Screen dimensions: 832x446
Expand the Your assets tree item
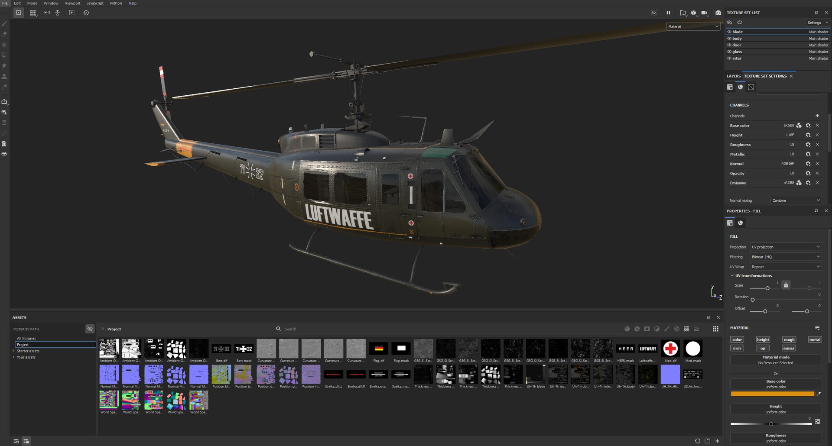[13, 357]
